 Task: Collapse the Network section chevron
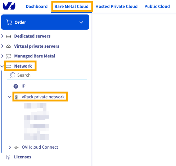2,66
